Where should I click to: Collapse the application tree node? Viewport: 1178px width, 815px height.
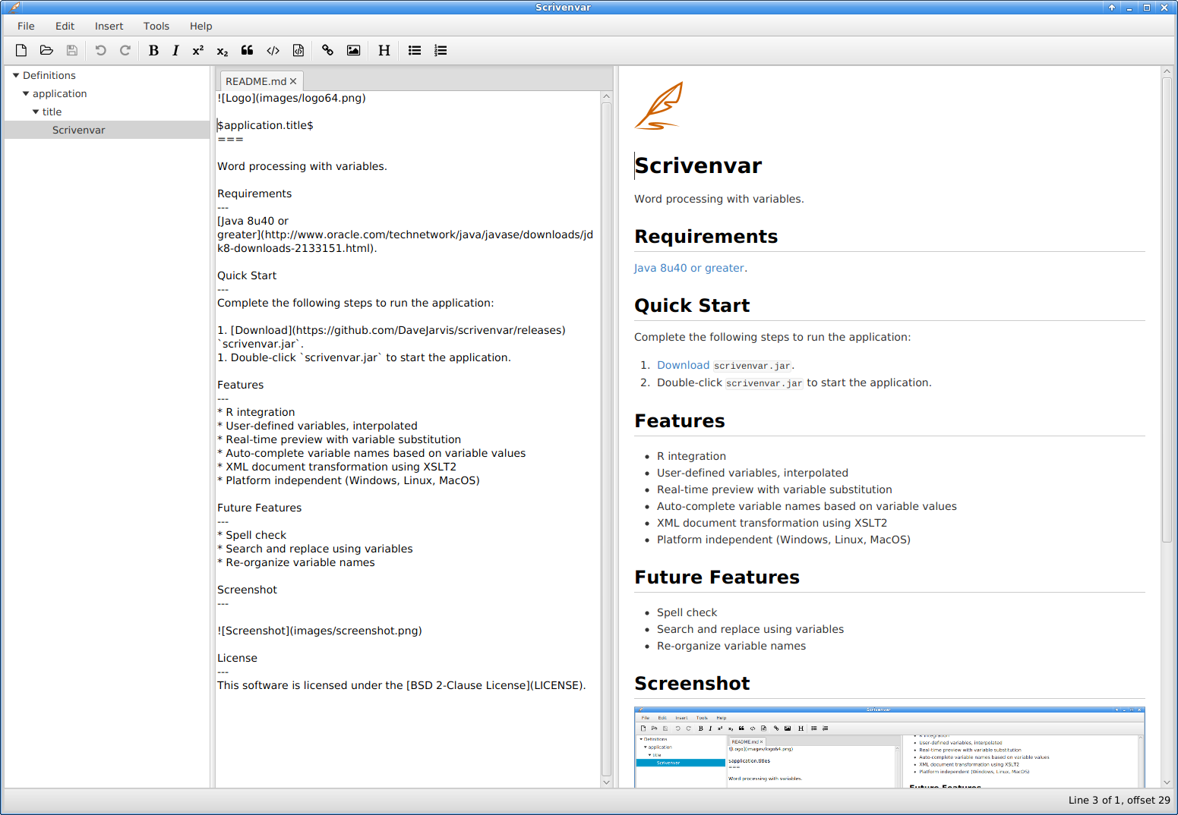tap(26, 94)
